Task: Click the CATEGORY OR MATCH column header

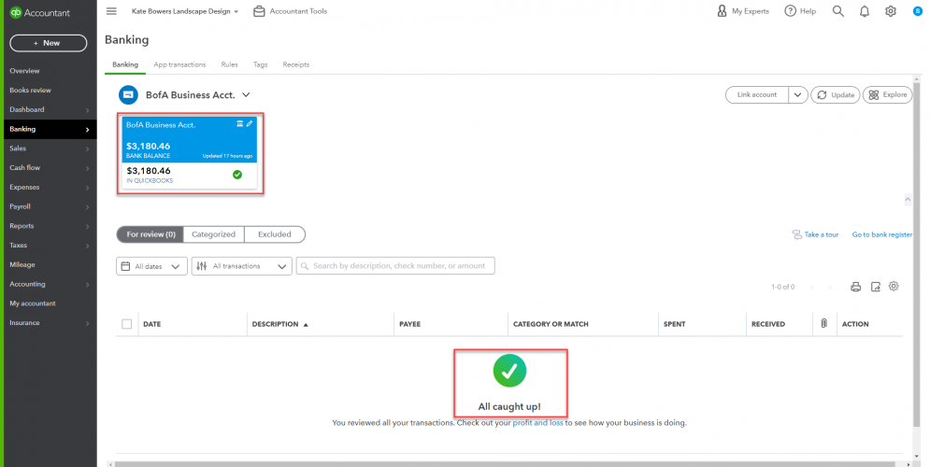Action: coord(551,324)
